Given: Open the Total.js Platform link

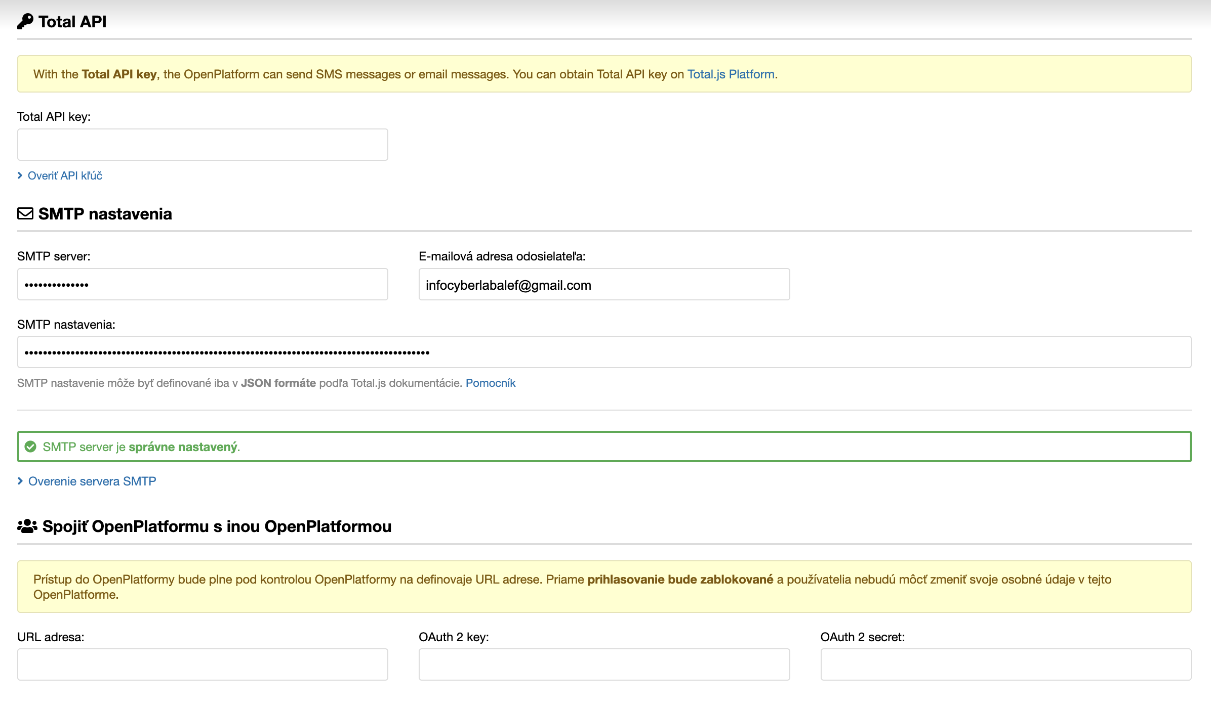Looking at the screenshot, I should [731, 74].
